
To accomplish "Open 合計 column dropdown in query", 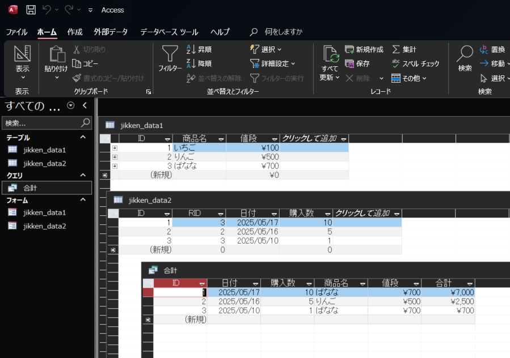I will pos(470,284).
